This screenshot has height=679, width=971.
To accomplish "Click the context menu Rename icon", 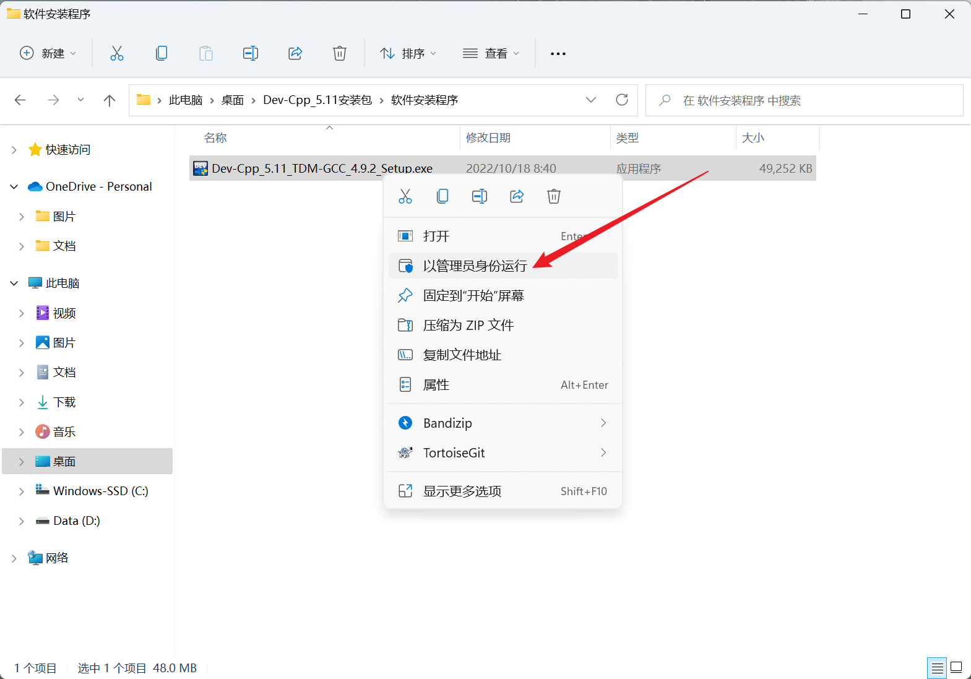I will (480, 196).
